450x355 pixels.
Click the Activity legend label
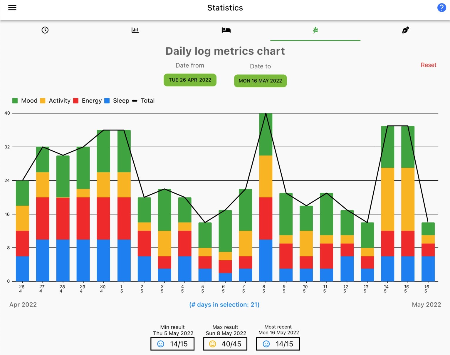(60, 101)
